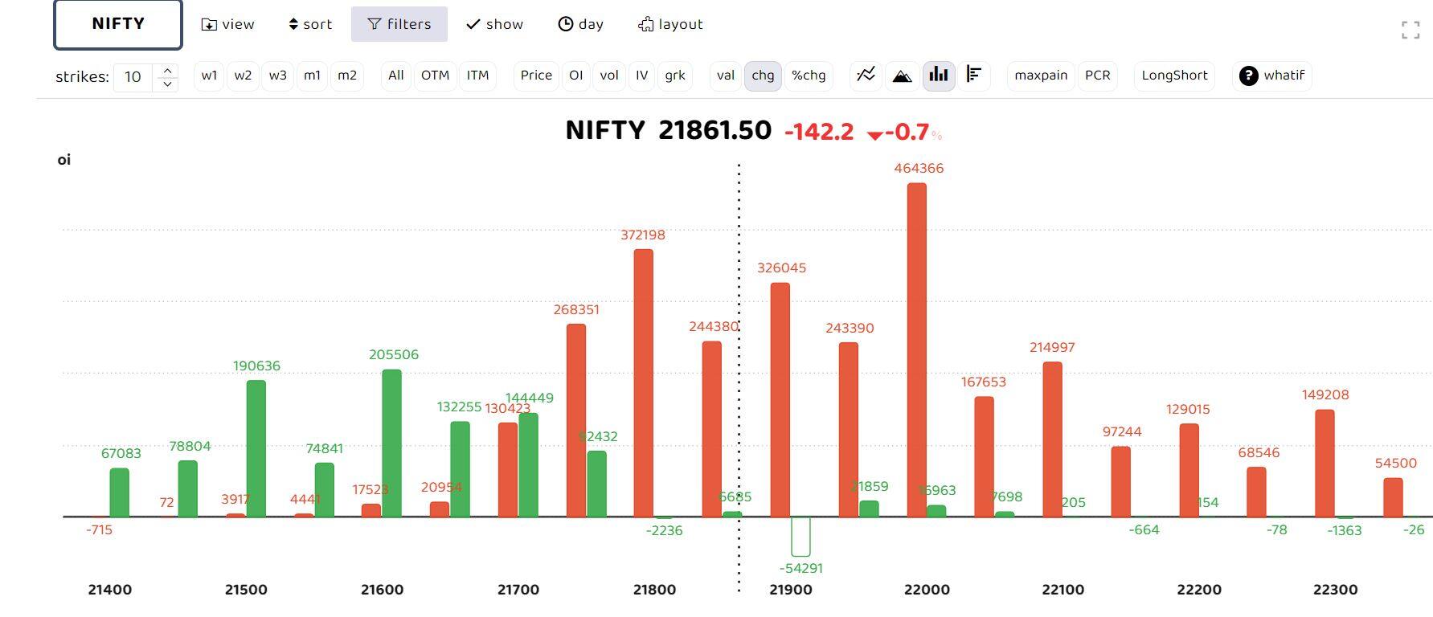Select %chg display mode

click(808, 76)
